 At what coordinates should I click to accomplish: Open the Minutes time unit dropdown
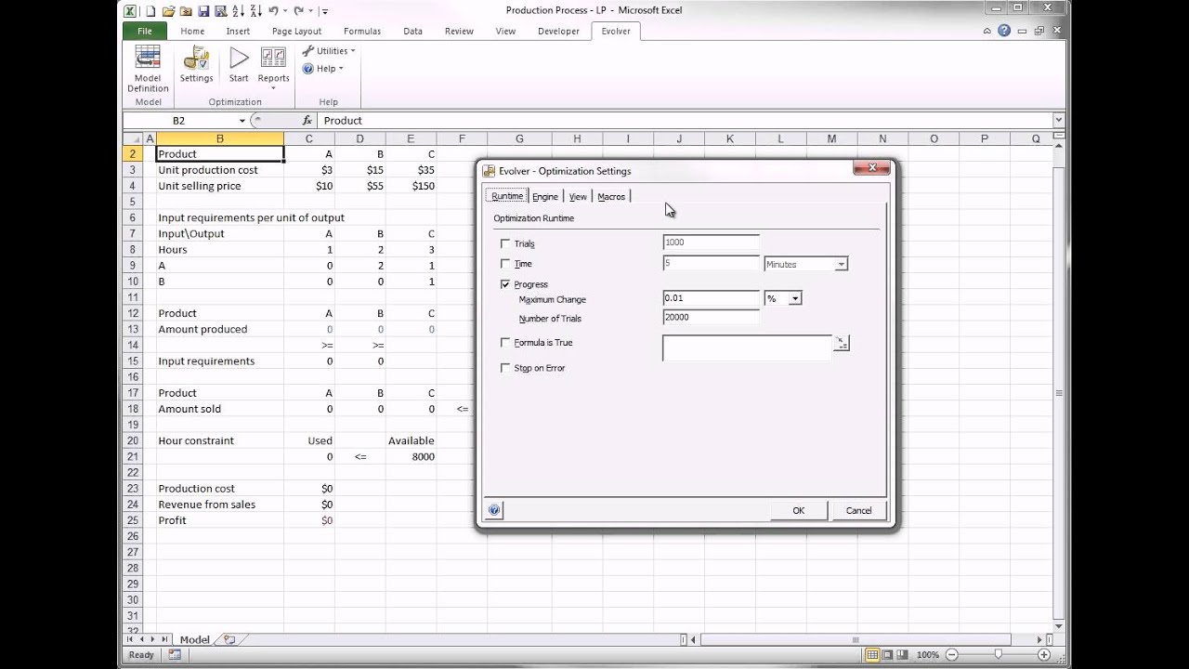coord(841,265)
